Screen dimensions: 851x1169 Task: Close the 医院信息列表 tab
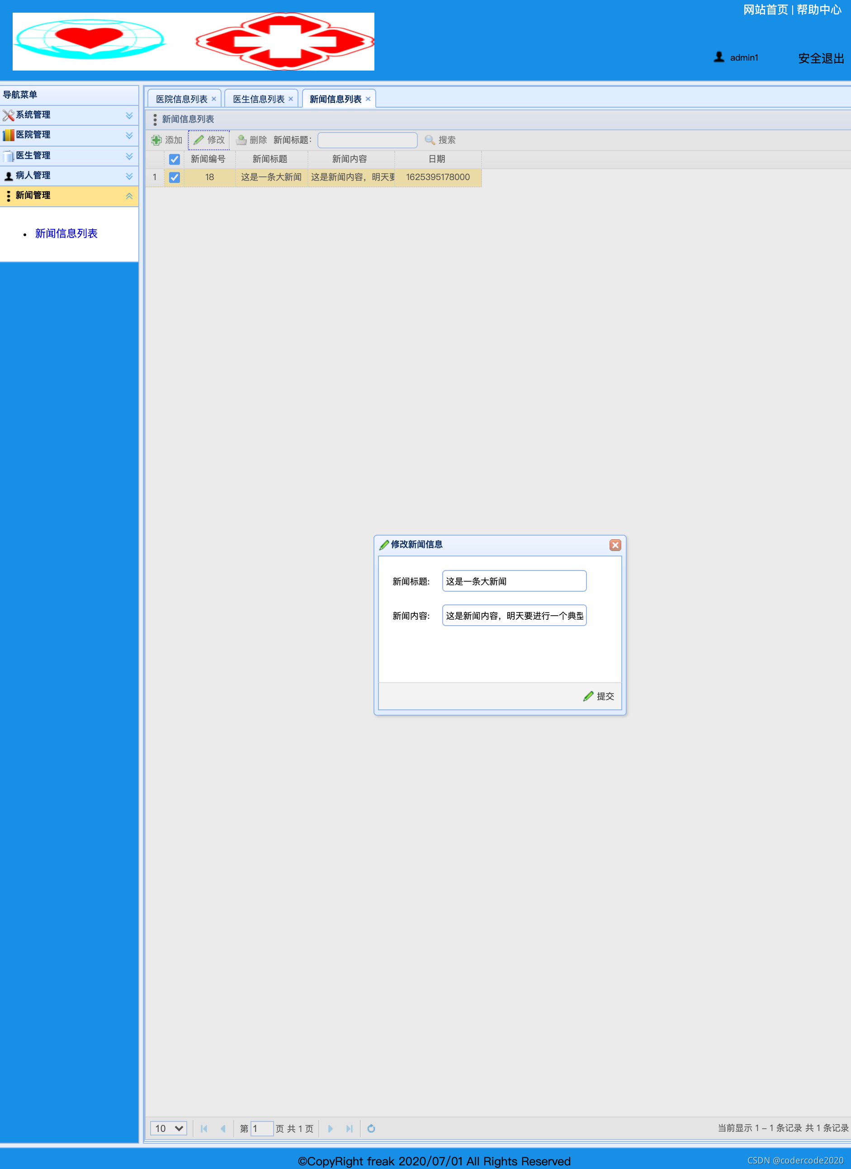[x=214, y=99]
